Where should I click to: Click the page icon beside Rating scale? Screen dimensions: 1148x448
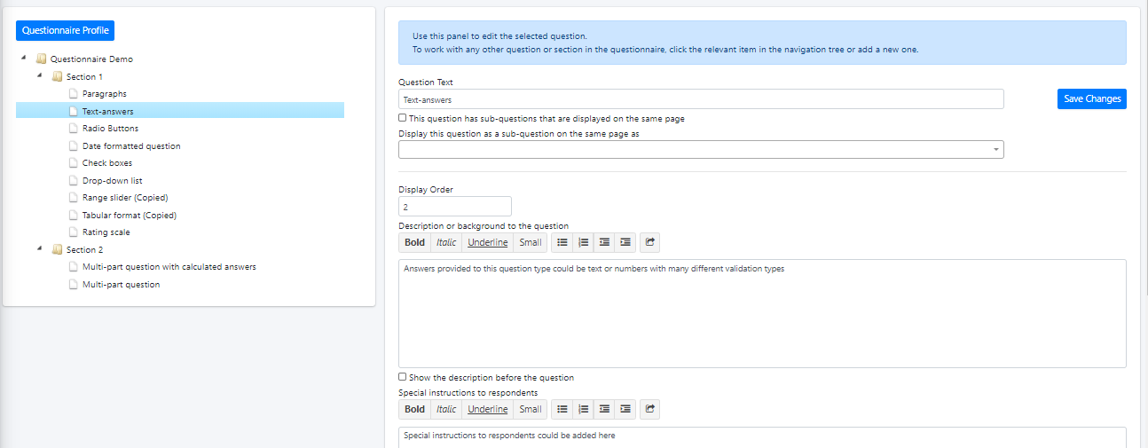[x=74, y=232]
